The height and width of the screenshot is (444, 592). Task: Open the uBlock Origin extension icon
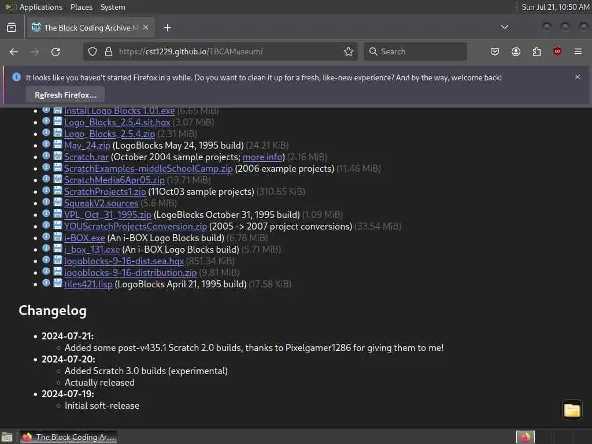557,51
